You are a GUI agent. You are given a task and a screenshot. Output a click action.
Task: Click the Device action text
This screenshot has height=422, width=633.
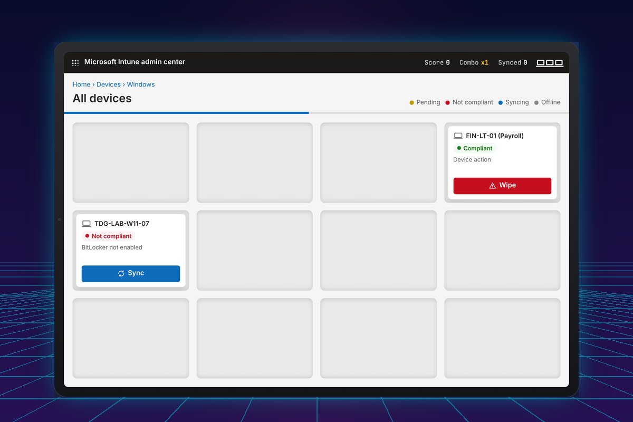coord(472,160)
